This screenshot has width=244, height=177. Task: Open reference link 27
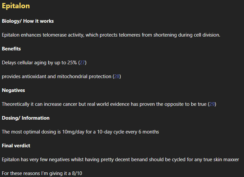[83, 63]
